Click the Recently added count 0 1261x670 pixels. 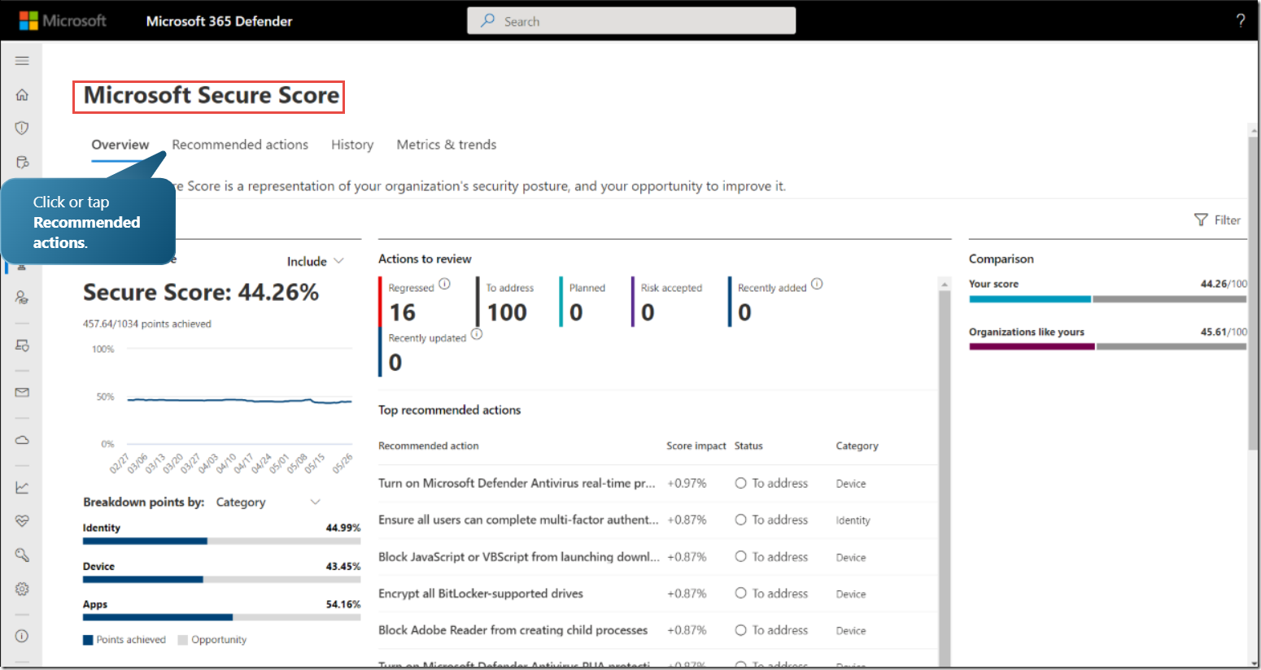744,312
